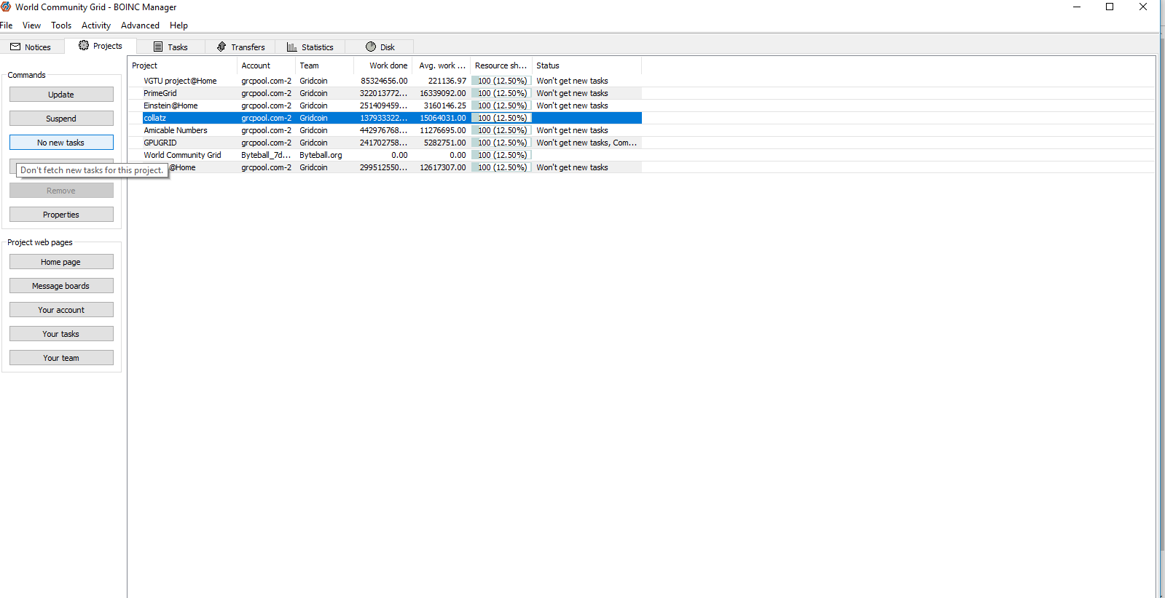Viewport: 1165px width, 598px height.
Task: Select the PrimeGrid project row
Action: click(385, 93)
